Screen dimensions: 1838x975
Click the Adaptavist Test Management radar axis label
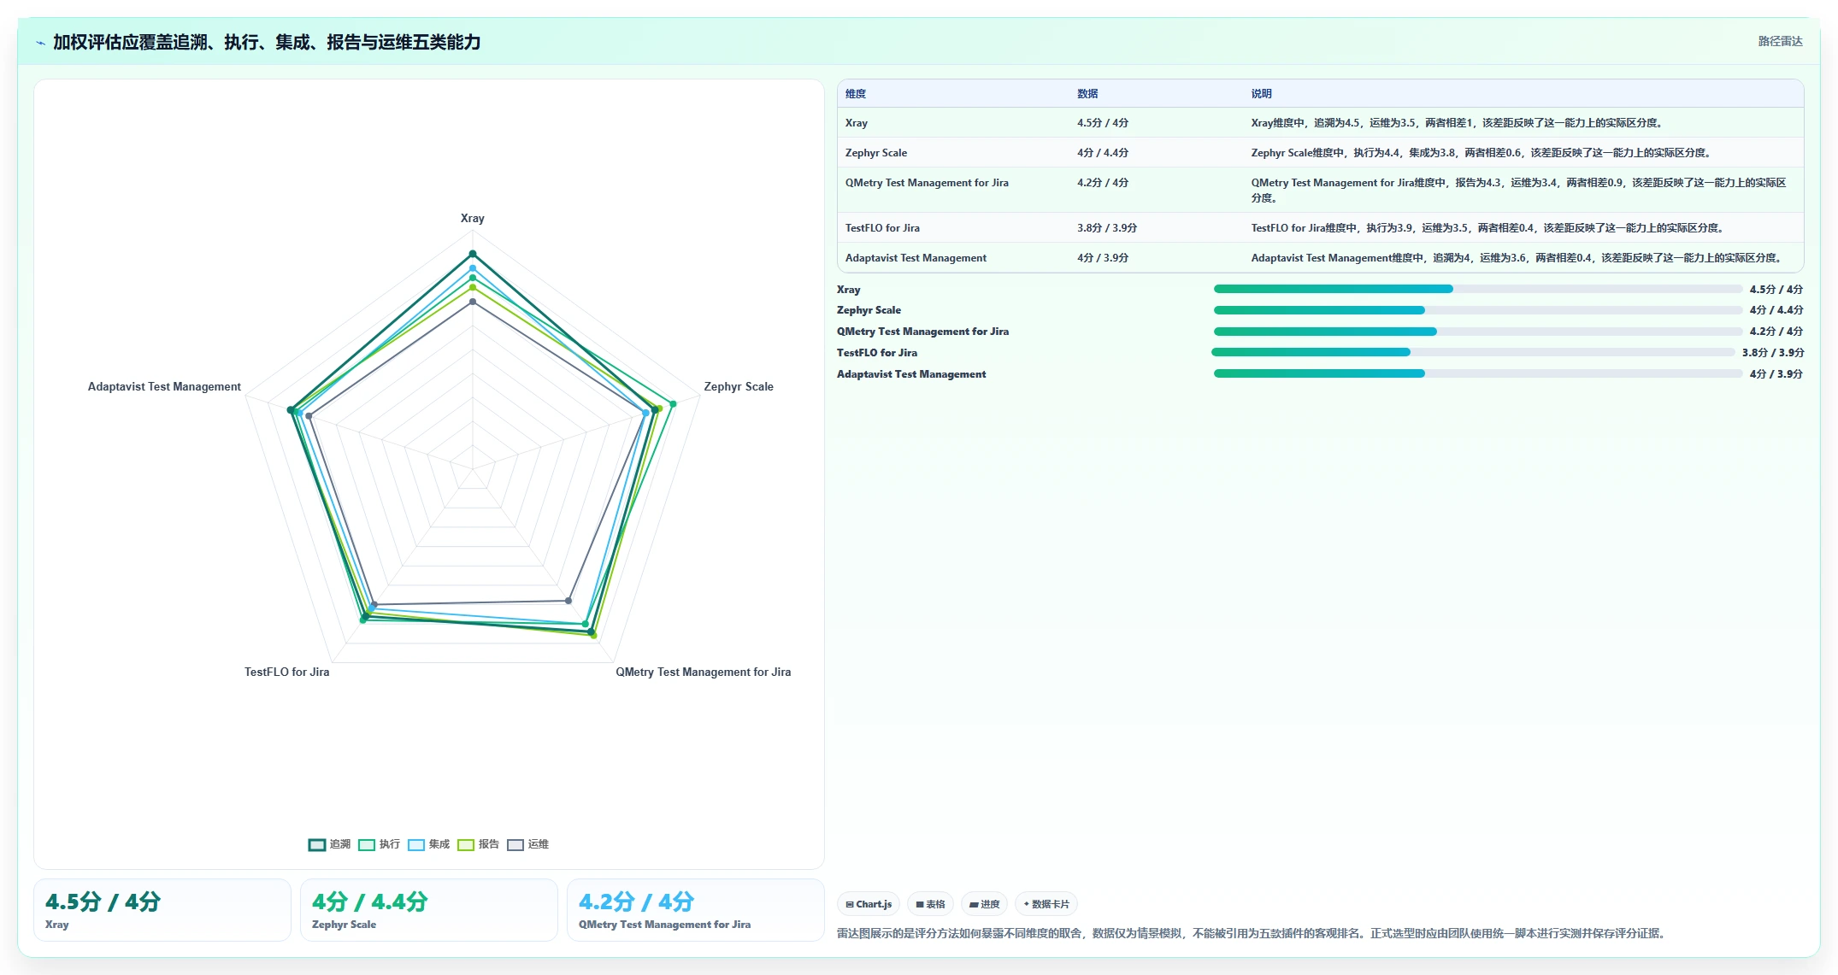click(164, 387)
